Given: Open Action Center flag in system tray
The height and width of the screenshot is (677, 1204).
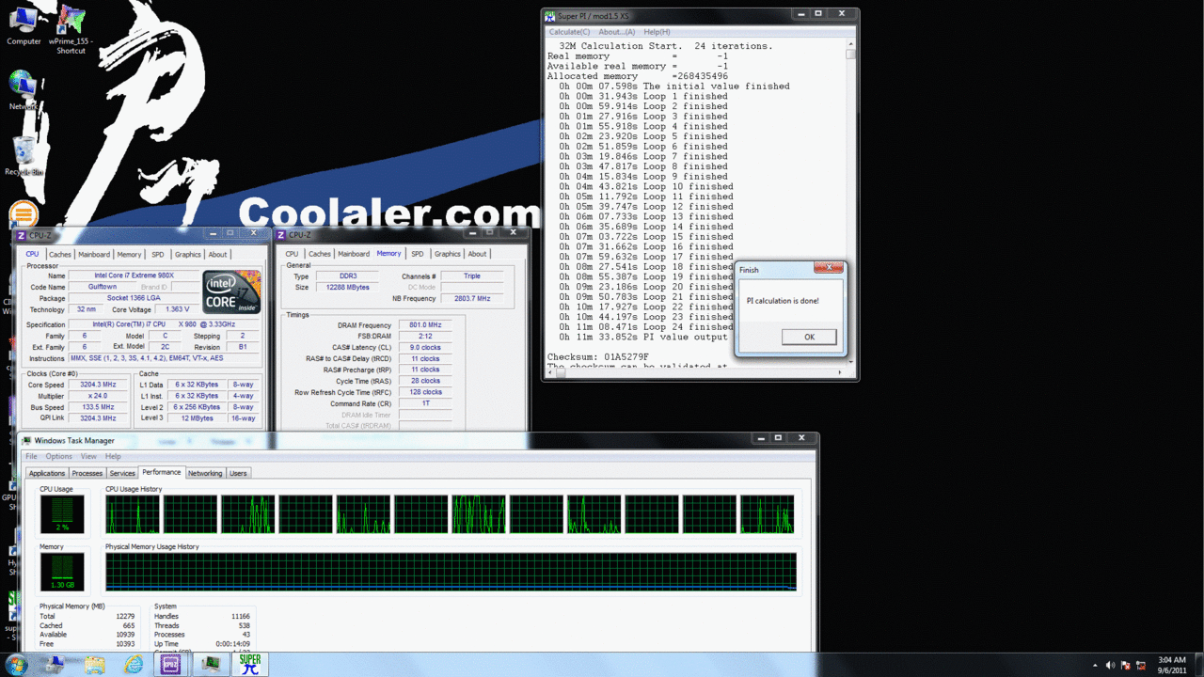Looking at the screenshot, I should 1125,665.
